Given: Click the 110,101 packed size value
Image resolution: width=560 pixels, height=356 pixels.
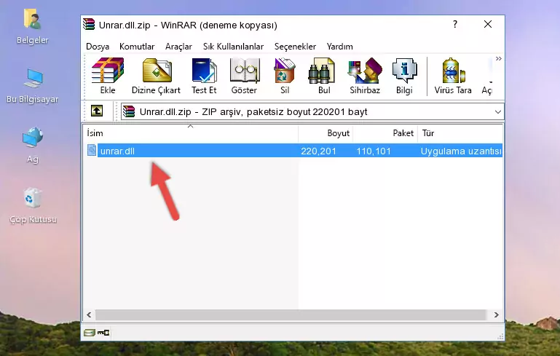Looking at the screenshot, I should tap(374, 151).
